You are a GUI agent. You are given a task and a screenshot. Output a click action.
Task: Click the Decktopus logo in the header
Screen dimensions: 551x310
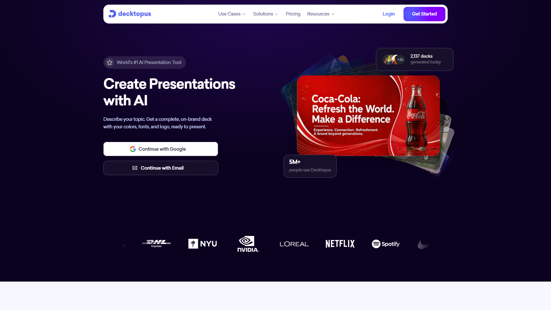(130, 14)
